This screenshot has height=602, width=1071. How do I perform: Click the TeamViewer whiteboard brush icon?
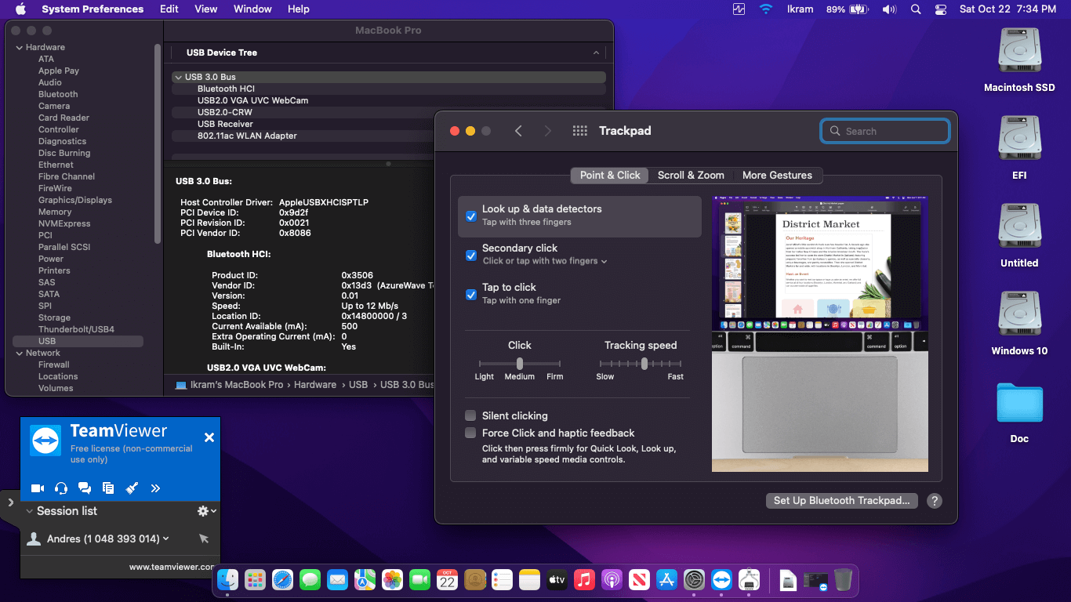132,488
